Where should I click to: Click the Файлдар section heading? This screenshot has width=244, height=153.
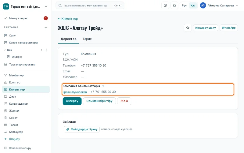(x=69, y=122)
